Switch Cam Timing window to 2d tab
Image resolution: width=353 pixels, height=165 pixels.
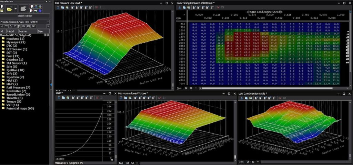186,88
